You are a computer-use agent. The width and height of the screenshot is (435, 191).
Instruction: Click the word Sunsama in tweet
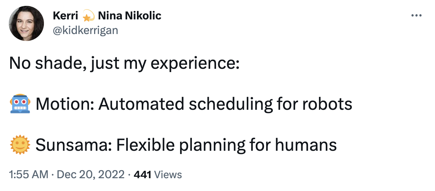[x=73, y=145]
